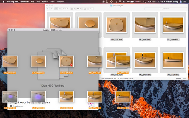Open the Edit menu

point(38,2)
